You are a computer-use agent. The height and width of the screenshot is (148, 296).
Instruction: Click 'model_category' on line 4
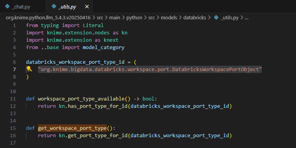pyautogui.click(x=104, y=48)
